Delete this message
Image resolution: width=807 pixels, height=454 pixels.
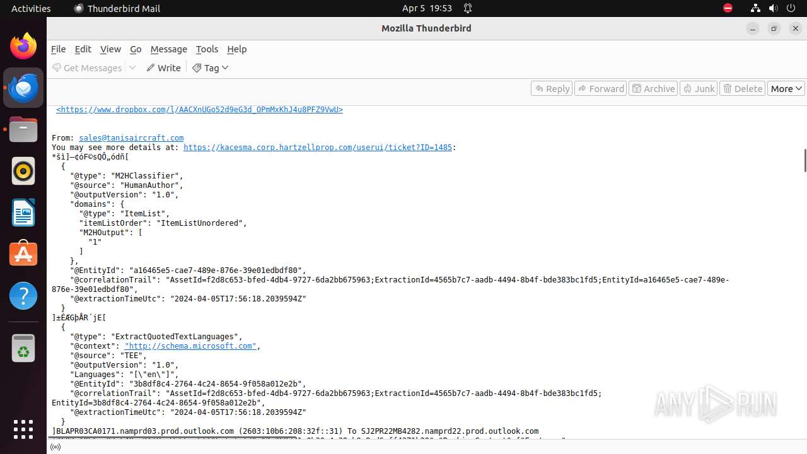tap(743, 88)
